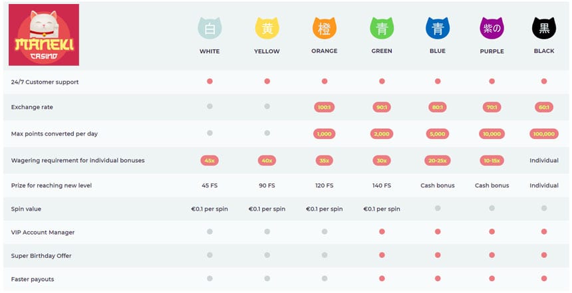
Task: Click White level 24/7 support red dot
Action: (x=210, y=81)
